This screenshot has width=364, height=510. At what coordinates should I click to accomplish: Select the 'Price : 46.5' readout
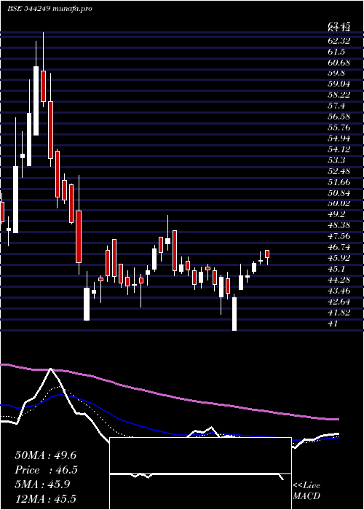pyautogui.click(x=45, y=470)
